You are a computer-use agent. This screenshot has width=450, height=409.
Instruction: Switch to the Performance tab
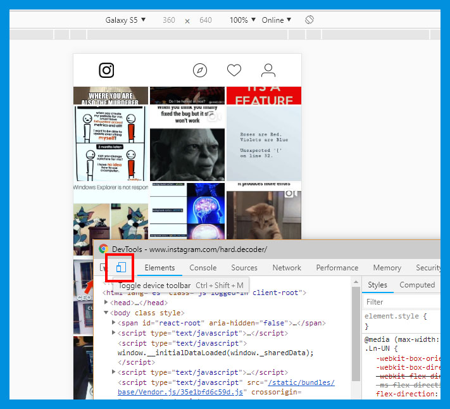pyautogui.click(x=337, y=268)
